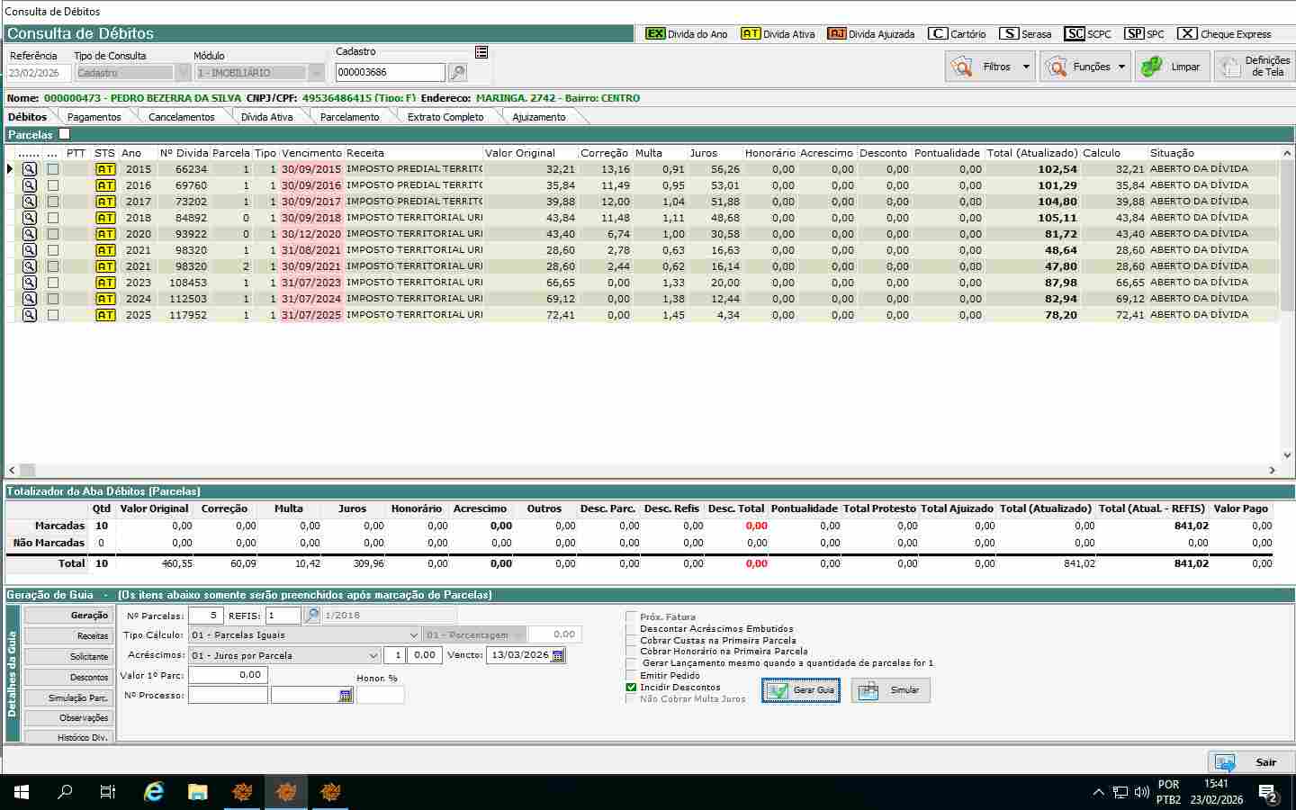This screenshot has width=1296, height=810.
Task: Open details magnifier for the 2015 debt row
Action: pos(30,169)
